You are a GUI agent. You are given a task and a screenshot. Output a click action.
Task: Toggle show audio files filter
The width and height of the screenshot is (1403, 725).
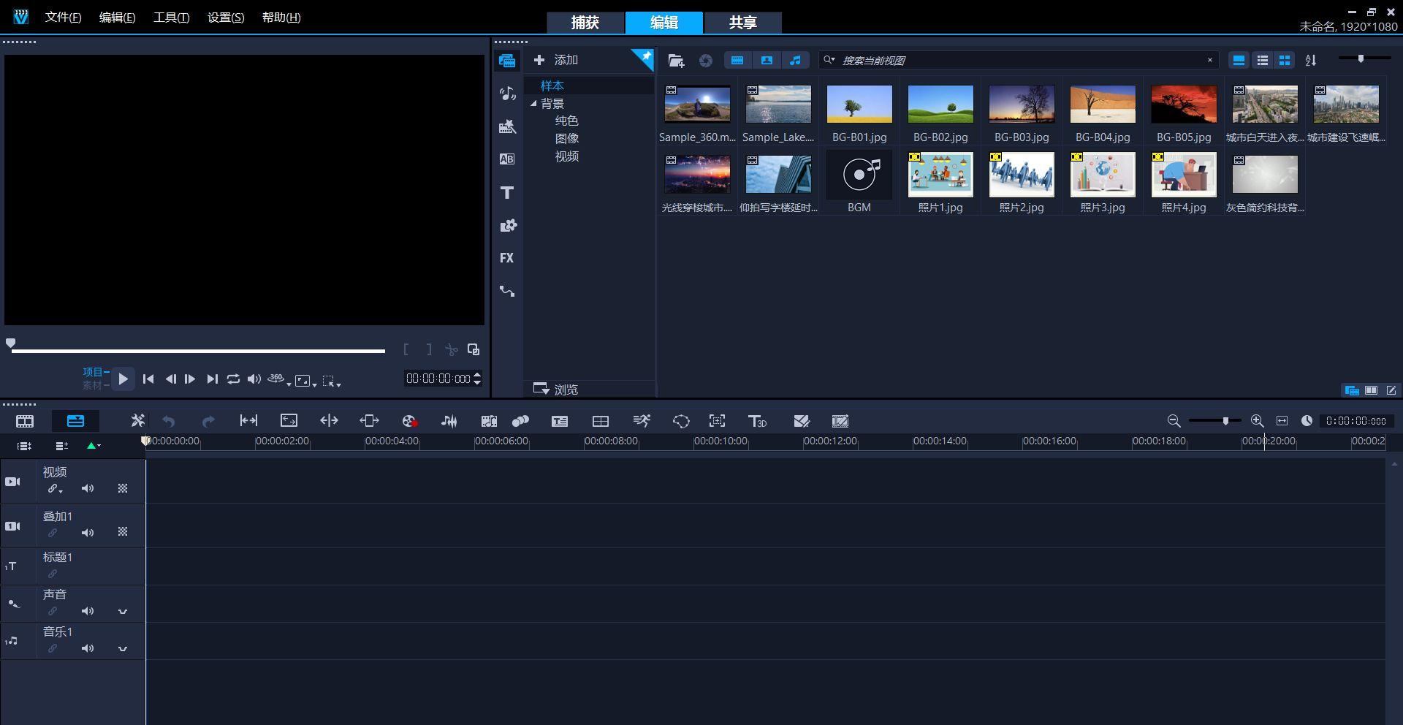(795, 61)
